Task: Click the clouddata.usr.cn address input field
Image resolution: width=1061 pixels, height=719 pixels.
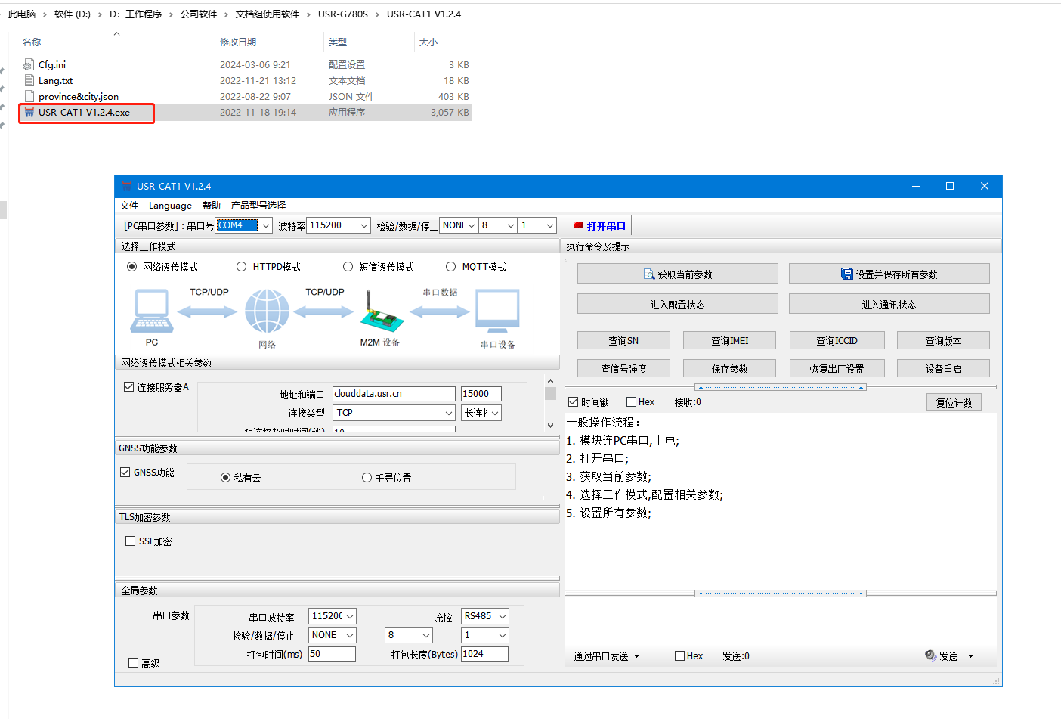Action: tap(394, 394)
